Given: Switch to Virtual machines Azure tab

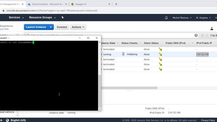Looking at the screenshot, I should (47, 4).
